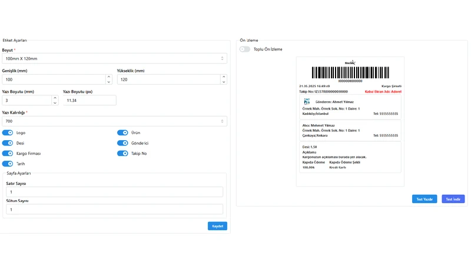Screen dimensions: 471x265
Task: Click the Test Yazdır button
Action: (x=424, y=199)
